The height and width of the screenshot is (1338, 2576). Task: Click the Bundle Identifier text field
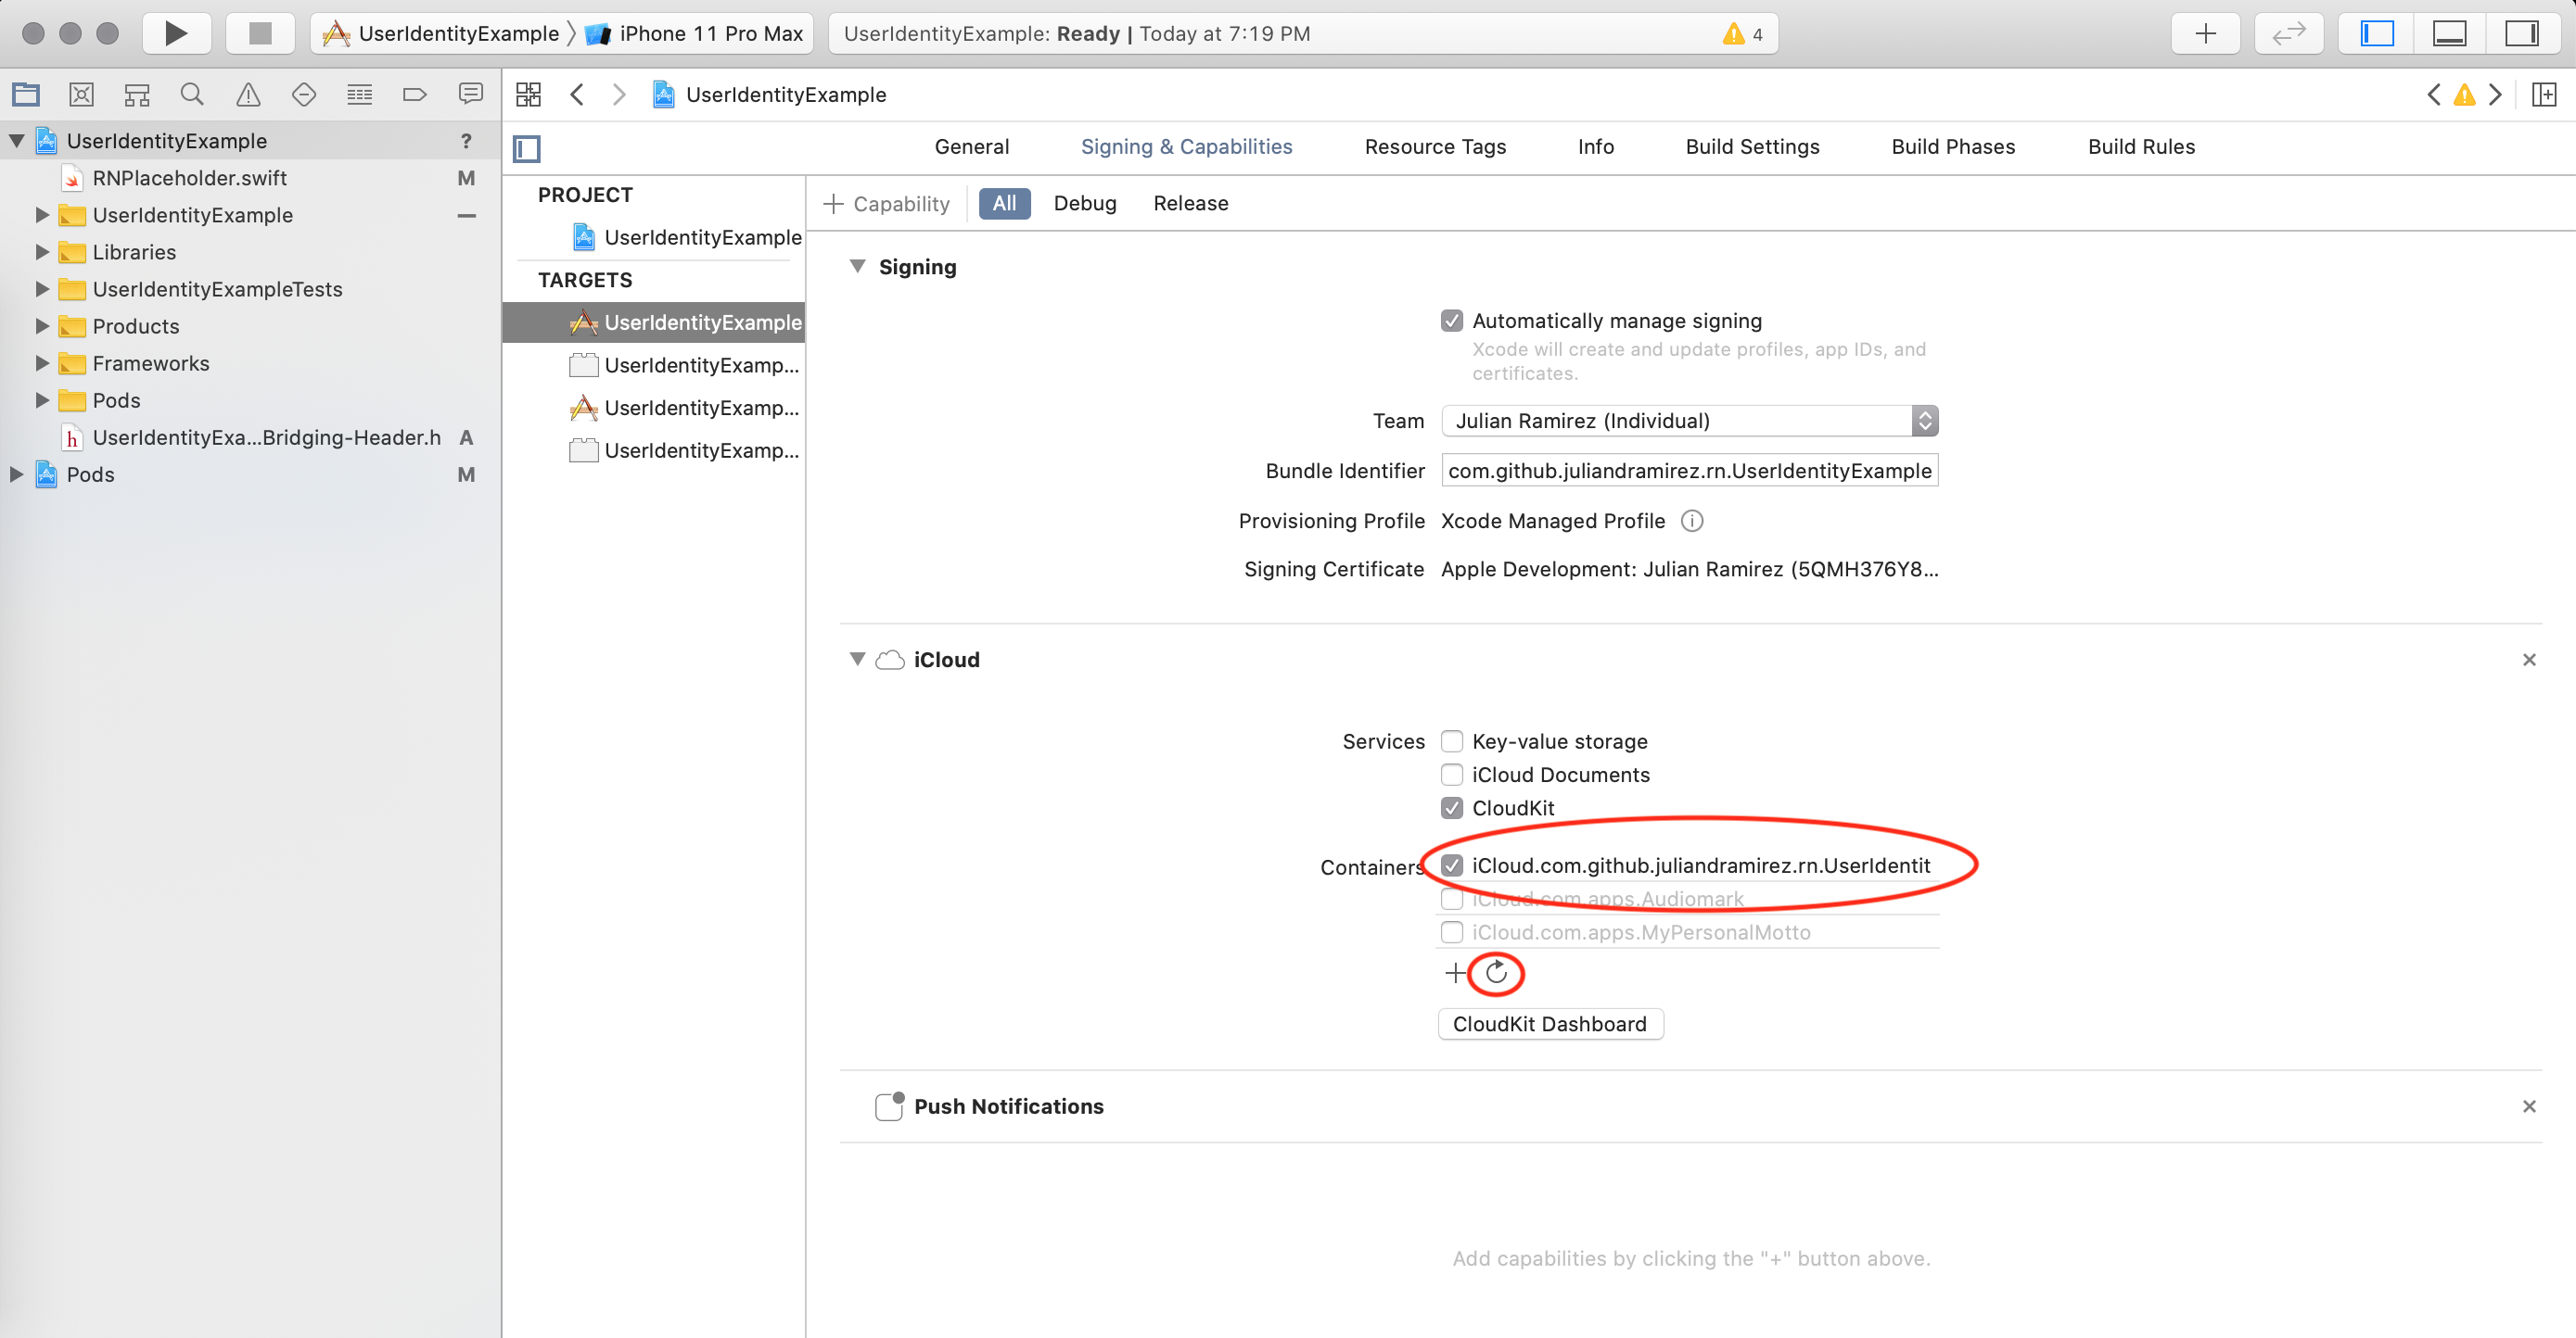pos(1689,471)
